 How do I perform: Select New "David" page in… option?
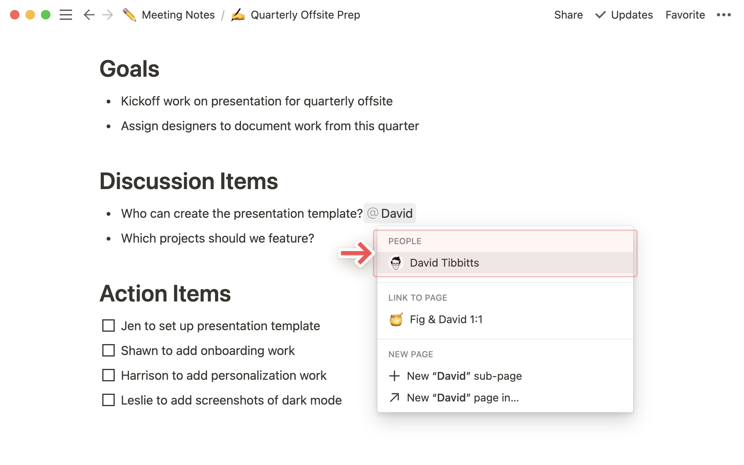click(x=462, y=398)
